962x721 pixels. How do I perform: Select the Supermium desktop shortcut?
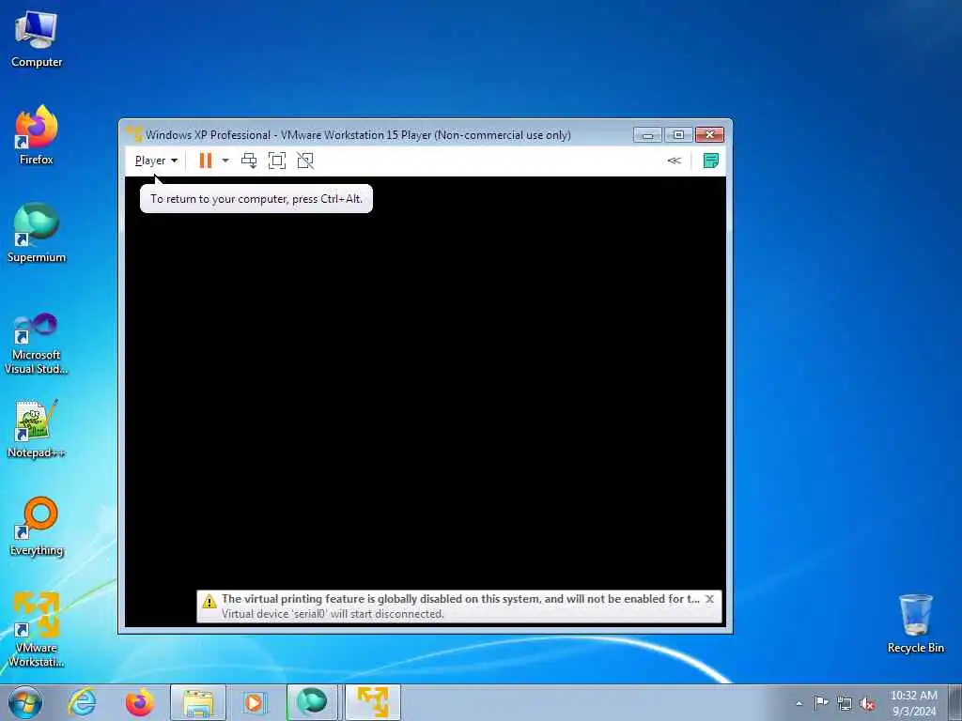point(37,233)
